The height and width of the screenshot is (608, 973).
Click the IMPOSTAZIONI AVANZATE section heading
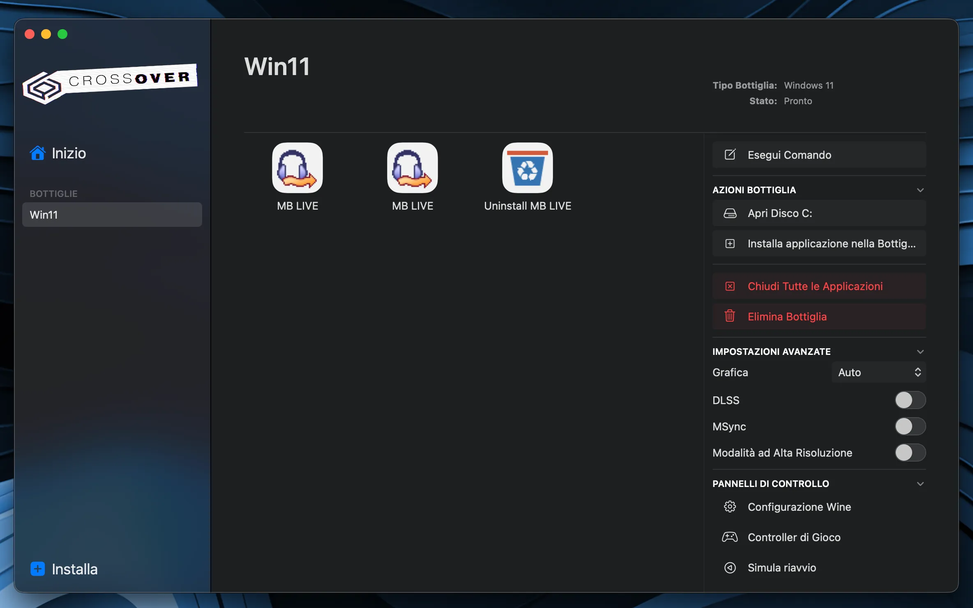(771, 352)
